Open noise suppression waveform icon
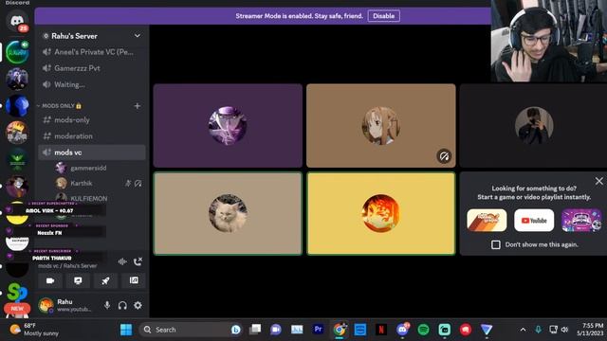Image resolution: width=607 pixels, height=341 pixels. 122,261
